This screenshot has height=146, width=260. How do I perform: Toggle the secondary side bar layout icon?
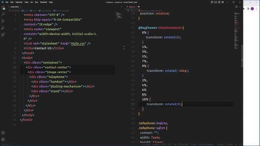(x=219, y=2)
